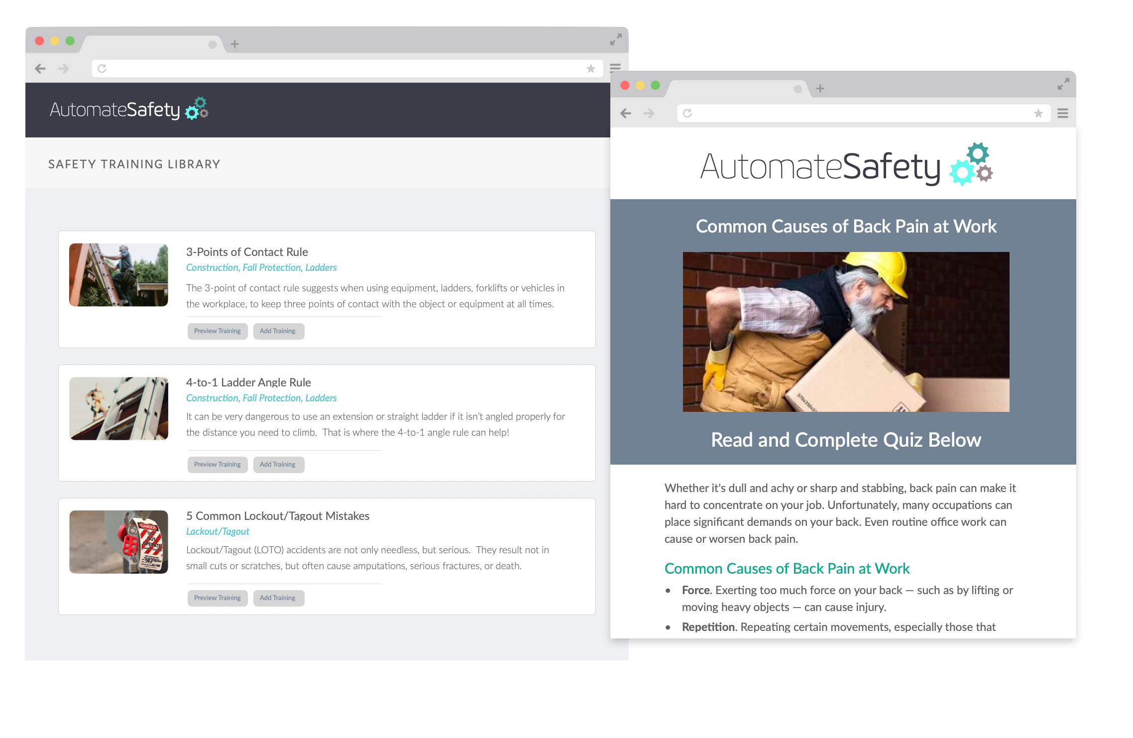The width and height of the screenshot is (1133, 738).
Task: Add Training for 3-Points of Contact Rule
Action: [278, 331]
